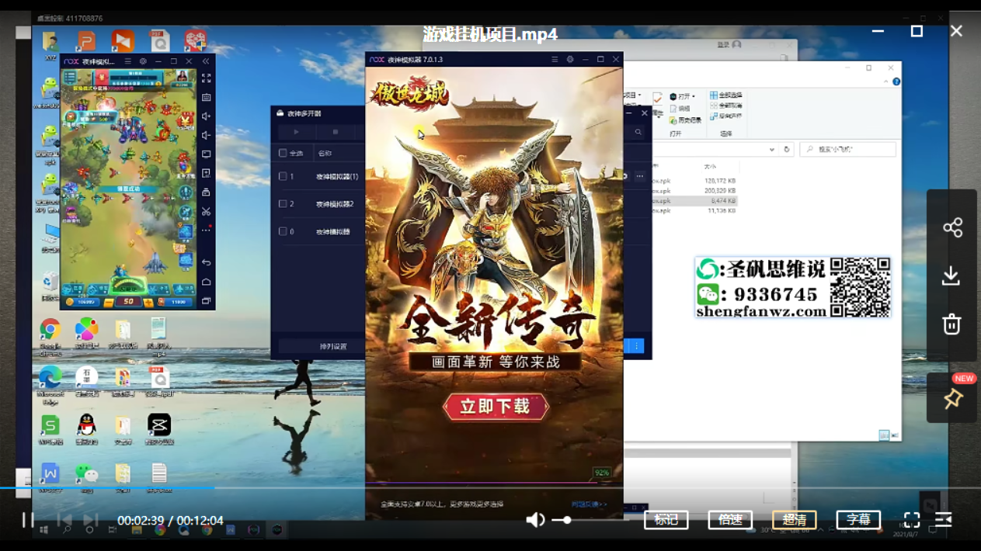
Task: Click 立即下载 in the Nox emulator
Action: click(x=496, y=407)
